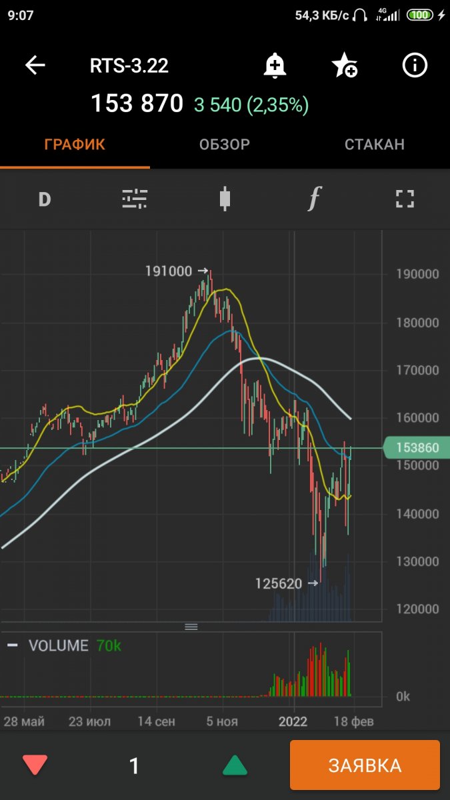
Task: Add a price alert with the bell icon
Action: tap(275, 65)
